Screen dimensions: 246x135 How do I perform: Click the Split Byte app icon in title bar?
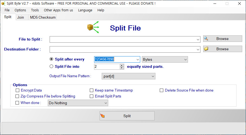pos(3,4)
